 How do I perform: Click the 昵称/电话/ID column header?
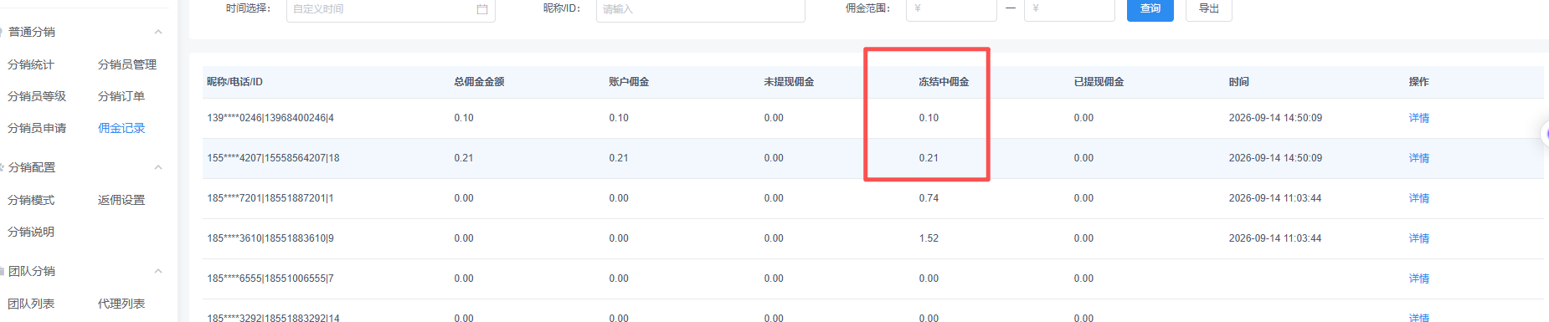[x=234, y=82]
